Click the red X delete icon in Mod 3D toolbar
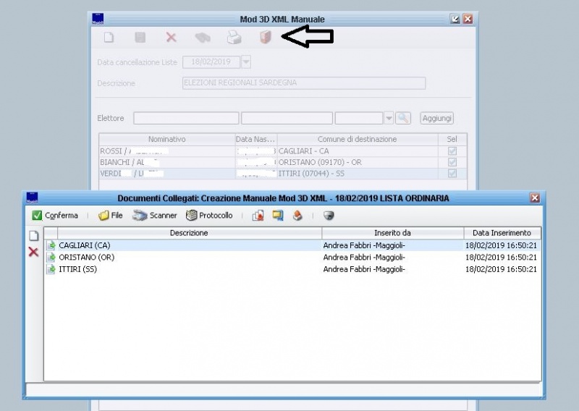The width and height of the screenshot is (579, 411). (x=171, y=38)
